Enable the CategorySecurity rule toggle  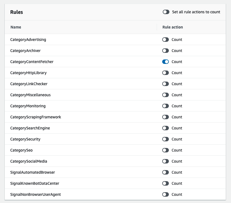pos(165,139)
